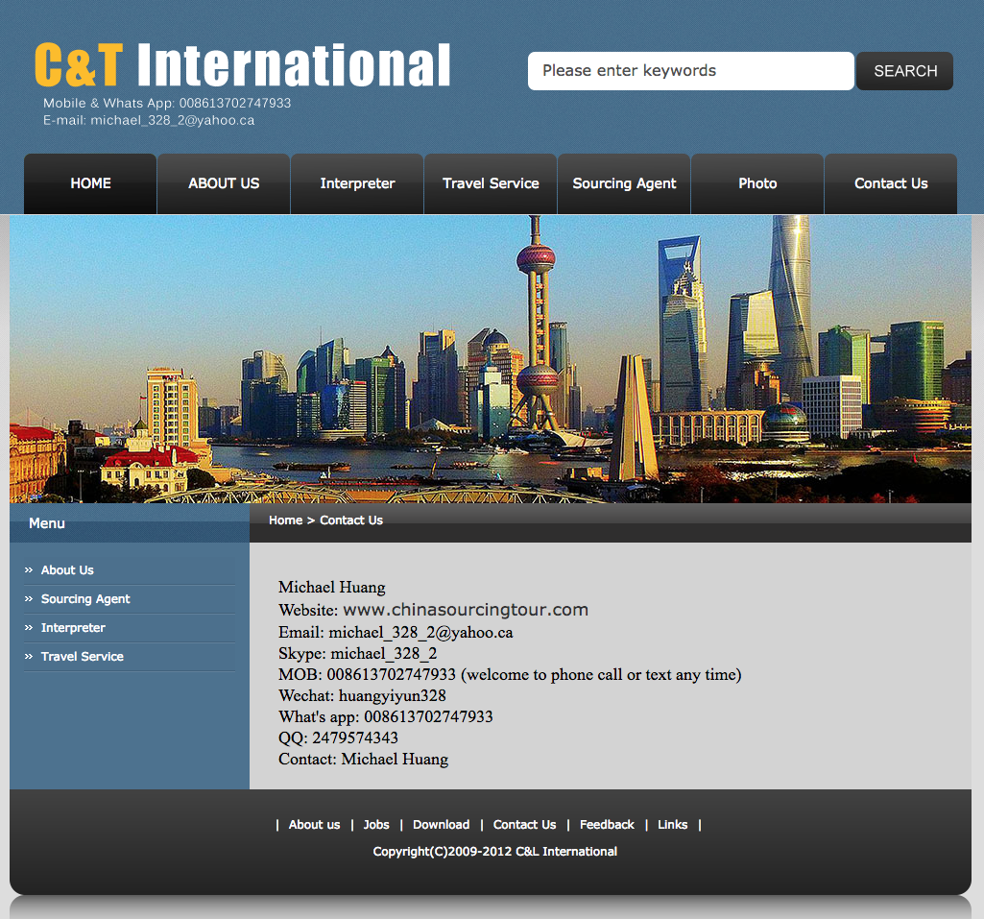Viewport: 984px width, 919px height.
Task: Open the Feedback footer link
Action: pyautogui.click(x=607, y=825)
